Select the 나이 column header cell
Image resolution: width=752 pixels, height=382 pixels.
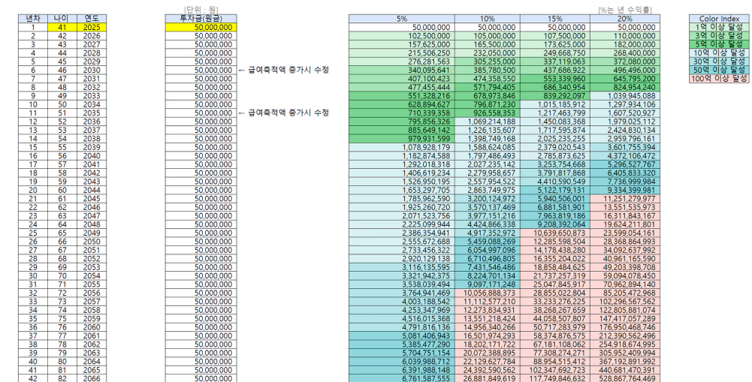[x=62, y=18]
